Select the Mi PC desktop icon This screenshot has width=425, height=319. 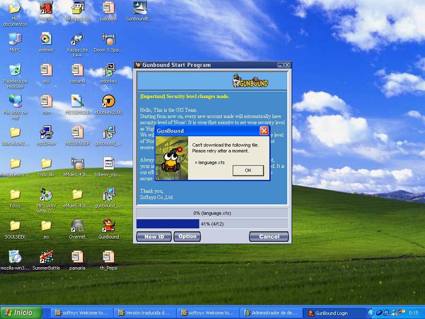(15, 43)
